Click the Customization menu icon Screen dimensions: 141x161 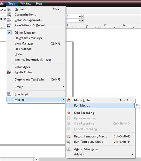click(9, 15)
